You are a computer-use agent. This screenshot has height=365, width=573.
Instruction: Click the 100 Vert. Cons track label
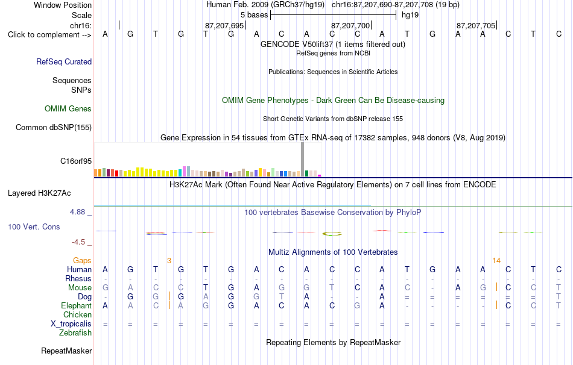34,226
